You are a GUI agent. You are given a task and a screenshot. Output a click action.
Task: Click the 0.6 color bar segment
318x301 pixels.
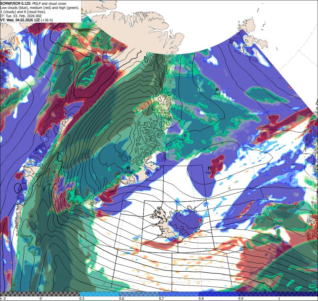[x=139, y=294]
